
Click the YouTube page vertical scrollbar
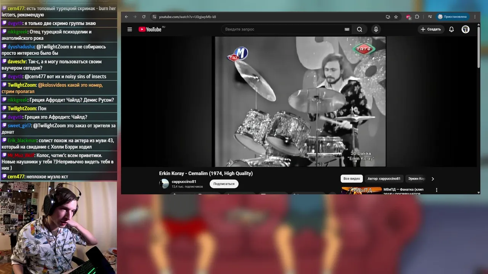point(478,48)
